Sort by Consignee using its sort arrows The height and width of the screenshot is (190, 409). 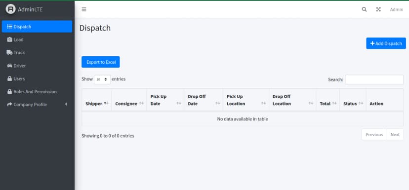point(141,104)
